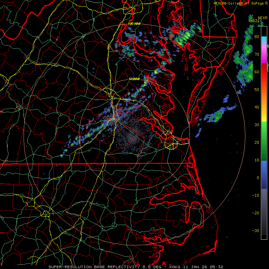Viewport: 269px width, 269px height.
Task: Click the "-30" value on the dBZ scale
Action: 256,231
